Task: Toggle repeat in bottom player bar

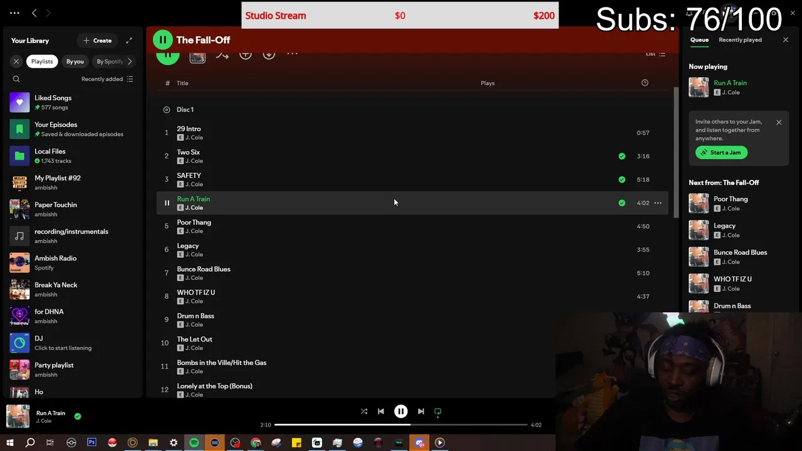Action: pos(438,412)
